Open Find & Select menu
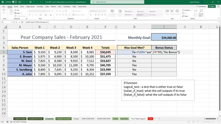Viewport: 221px width, 124px height. (201, 13)
